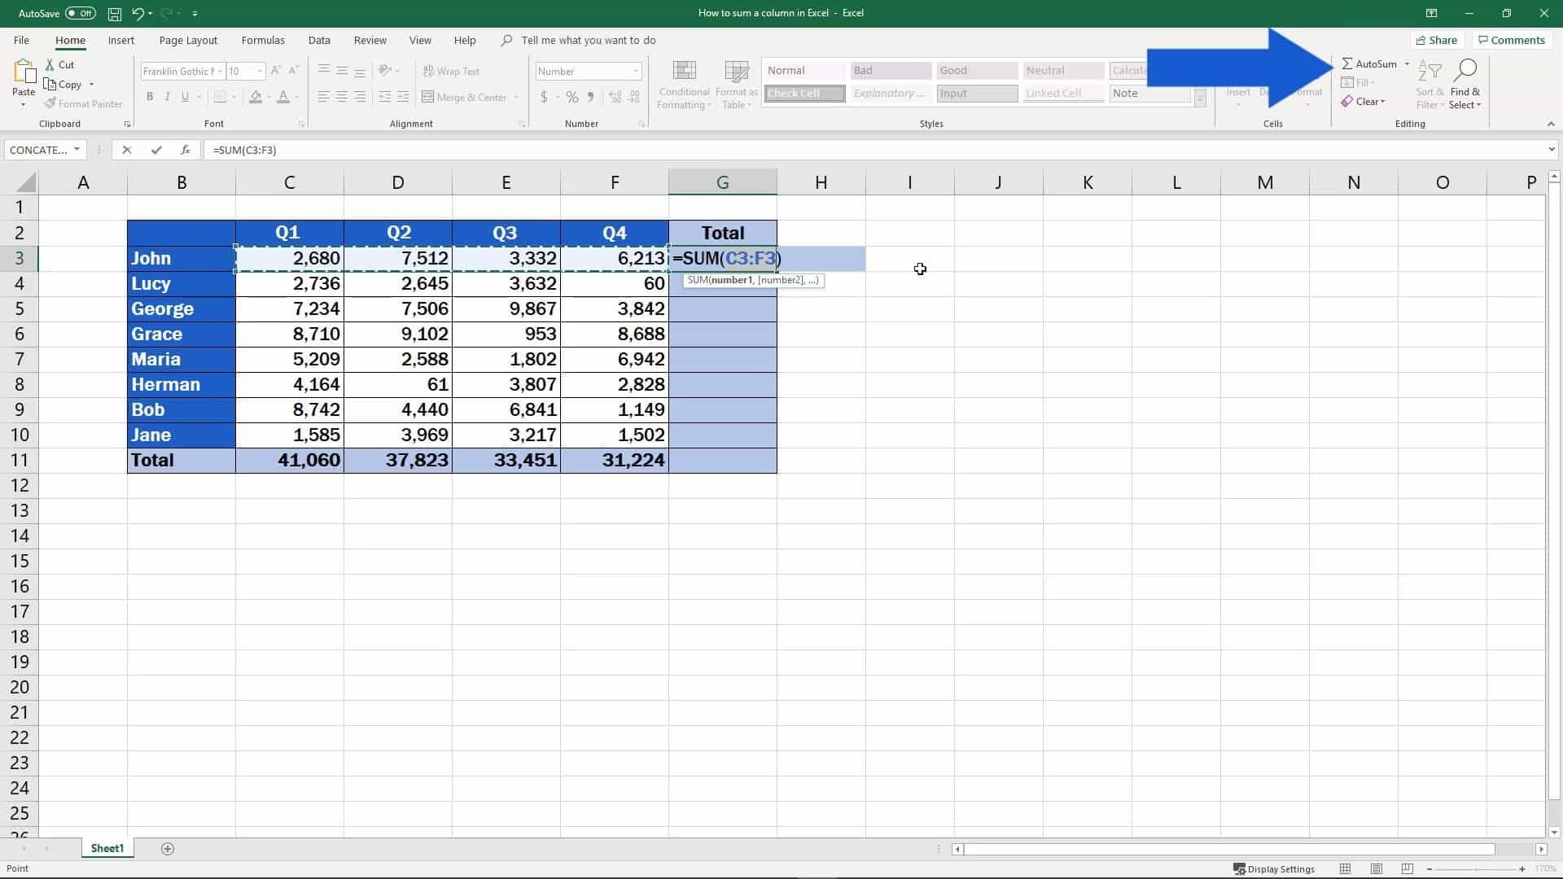Confirm the formula with the checkmark
This screenshot has height=879, width=1563.
(156, 150)
